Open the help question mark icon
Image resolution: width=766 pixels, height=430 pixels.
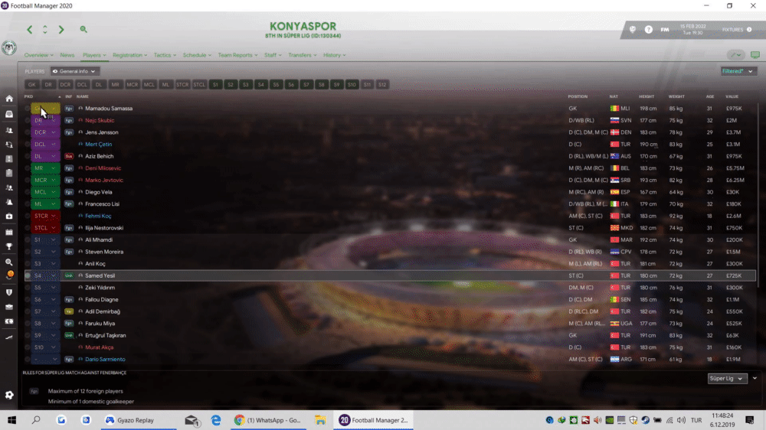(x=648, y=30)
